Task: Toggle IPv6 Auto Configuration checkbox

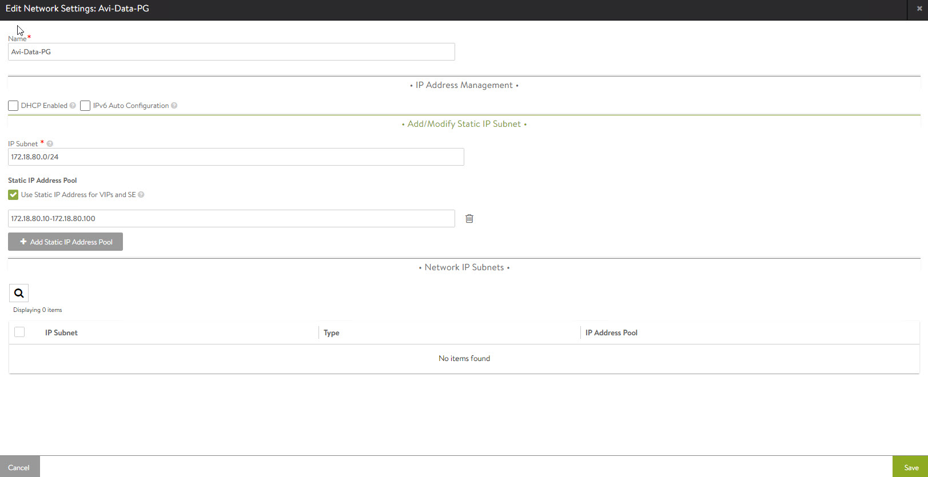Action: click(x=85, y=106)
